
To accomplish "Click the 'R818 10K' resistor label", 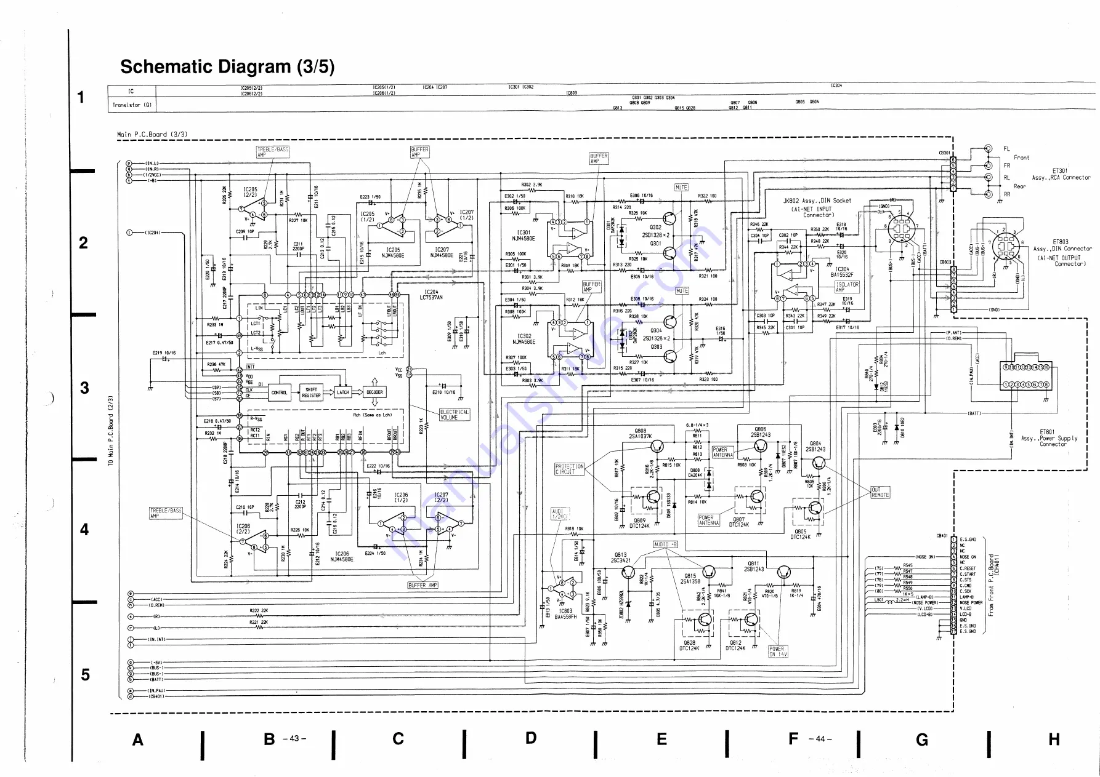I will (x=574, y=528).
